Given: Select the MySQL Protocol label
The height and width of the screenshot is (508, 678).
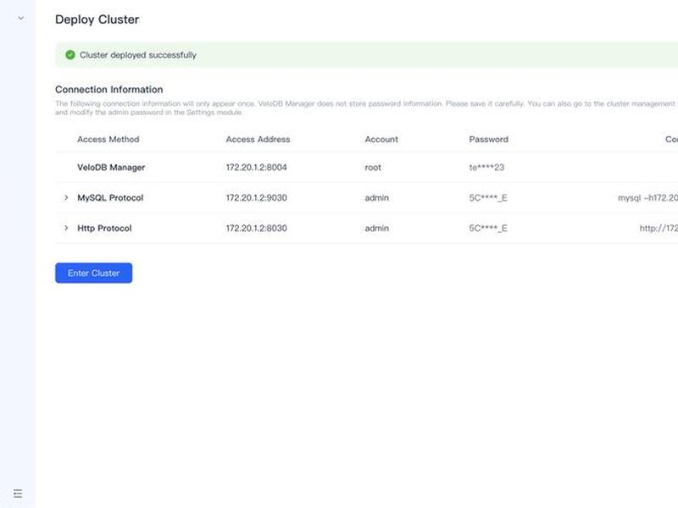Looking at the screenshot, I should pyautogui.click(x=110, y=198).
